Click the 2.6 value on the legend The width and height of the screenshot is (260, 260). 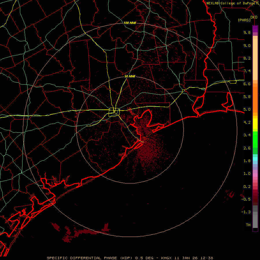pyautogui.click(x=247, y=148)
